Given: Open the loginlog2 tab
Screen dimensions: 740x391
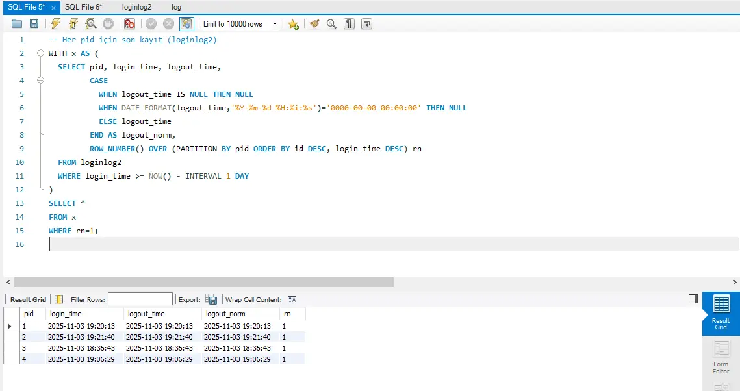Looking at the screenshot, I should (136, 7).
